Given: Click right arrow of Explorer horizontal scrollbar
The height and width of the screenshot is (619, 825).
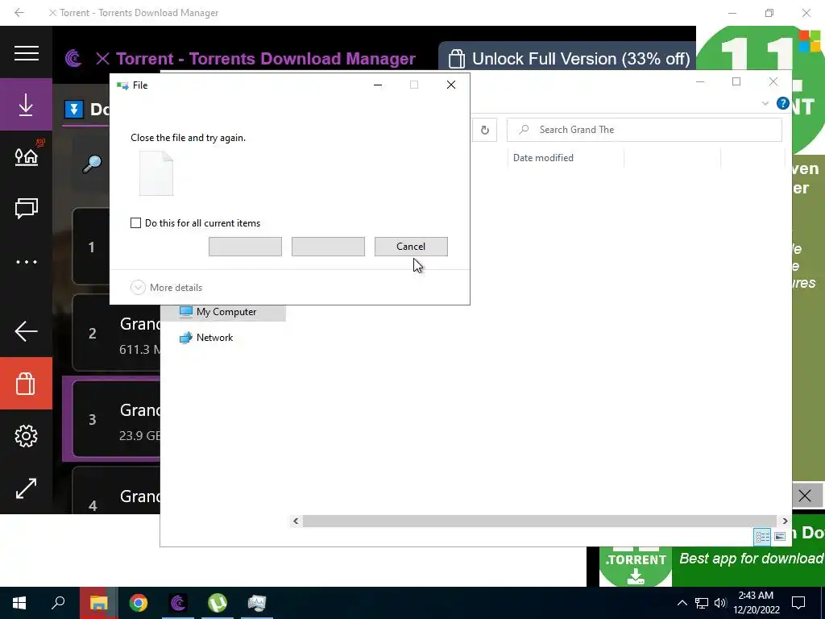Looking at the screenshot, I should click(785, 521).
